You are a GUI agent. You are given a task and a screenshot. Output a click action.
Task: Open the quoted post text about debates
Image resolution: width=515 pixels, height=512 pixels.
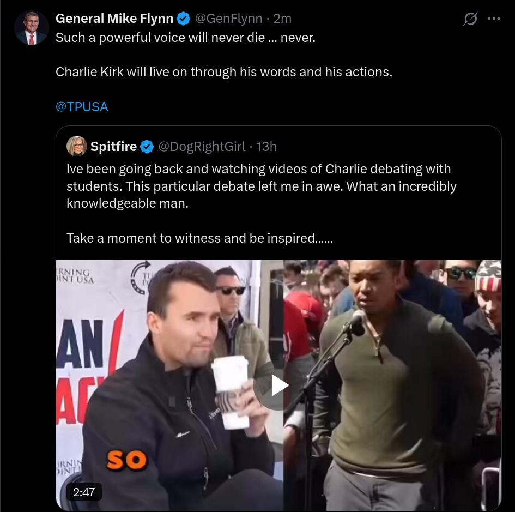262,186
